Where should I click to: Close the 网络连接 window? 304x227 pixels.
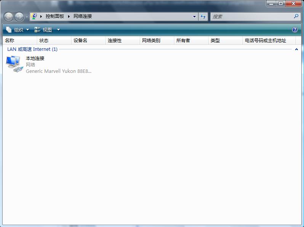pyautogui.click(x=294, y=3)
